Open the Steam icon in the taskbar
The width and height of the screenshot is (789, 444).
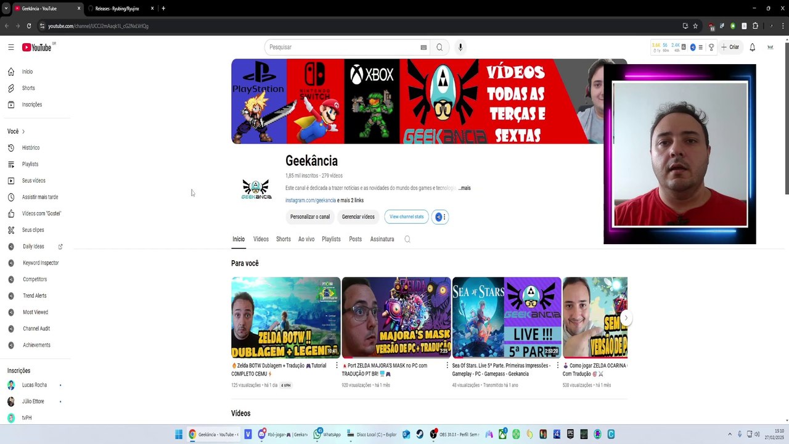tap(419, 434)
